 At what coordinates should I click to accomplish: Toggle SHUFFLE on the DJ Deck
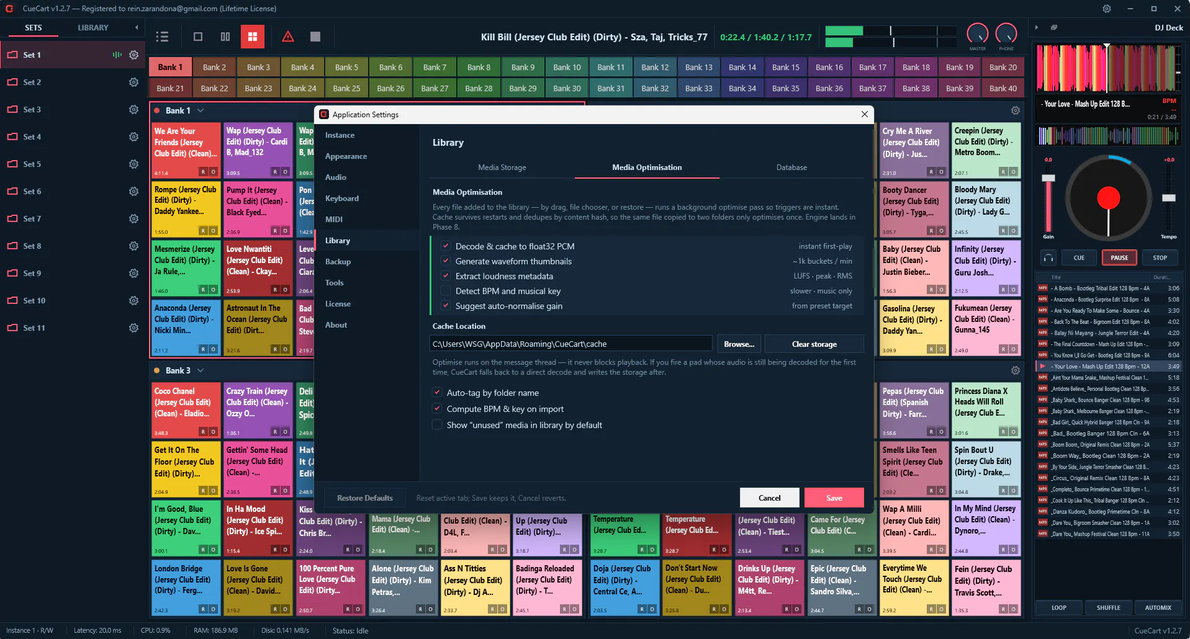click(x=1109, y=607)
